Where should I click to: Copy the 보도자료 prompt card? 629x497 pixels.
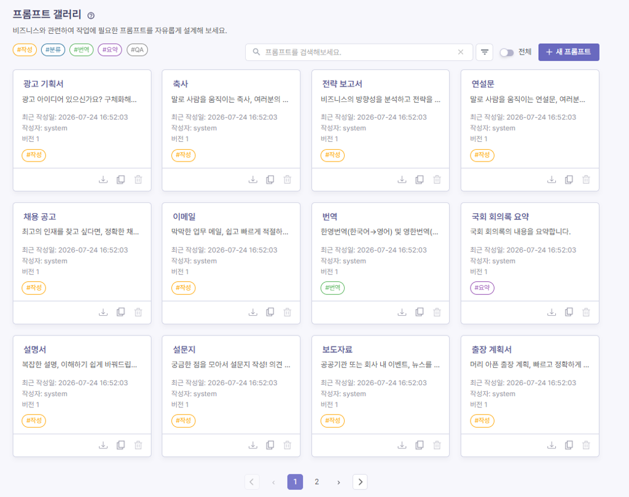pos(420,445)
